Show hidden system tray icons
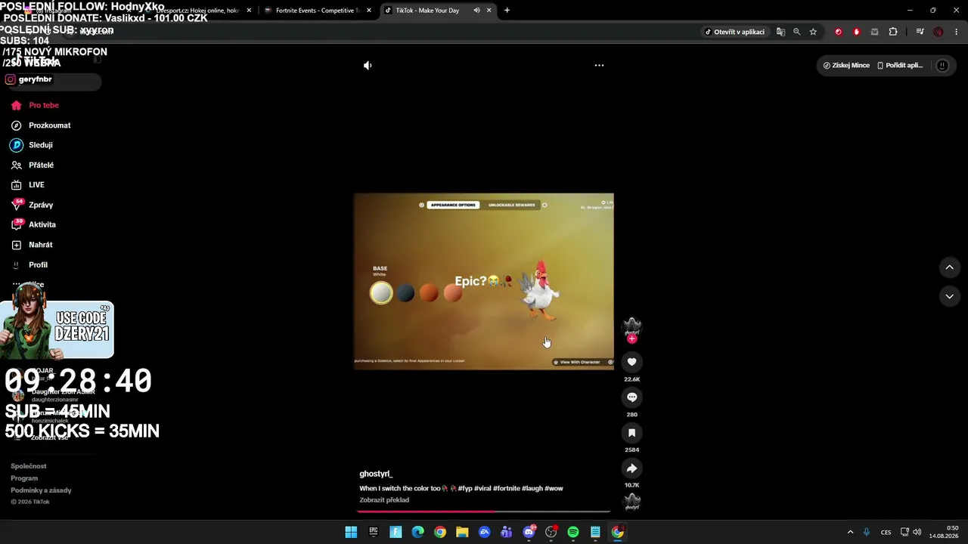The image size is (968, 544). pos(850,532)
